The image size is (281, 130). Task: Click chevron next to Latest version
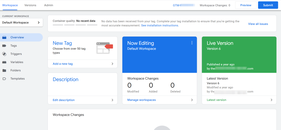pos(271,100)
